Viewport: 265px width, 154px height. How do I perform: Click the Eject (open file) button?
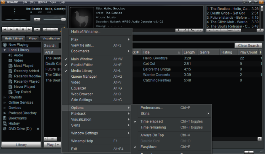coord(37,29)
